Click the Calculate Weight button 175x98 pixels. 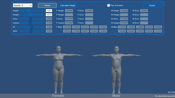[x=68, y=5]
